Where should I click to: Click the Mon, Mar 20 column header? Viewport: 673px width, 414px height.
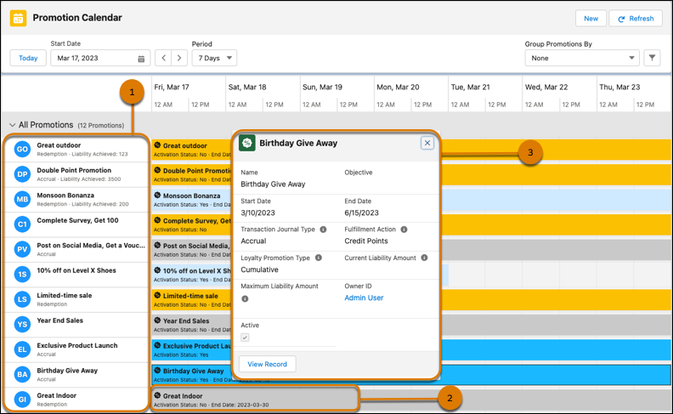(398, 87)
